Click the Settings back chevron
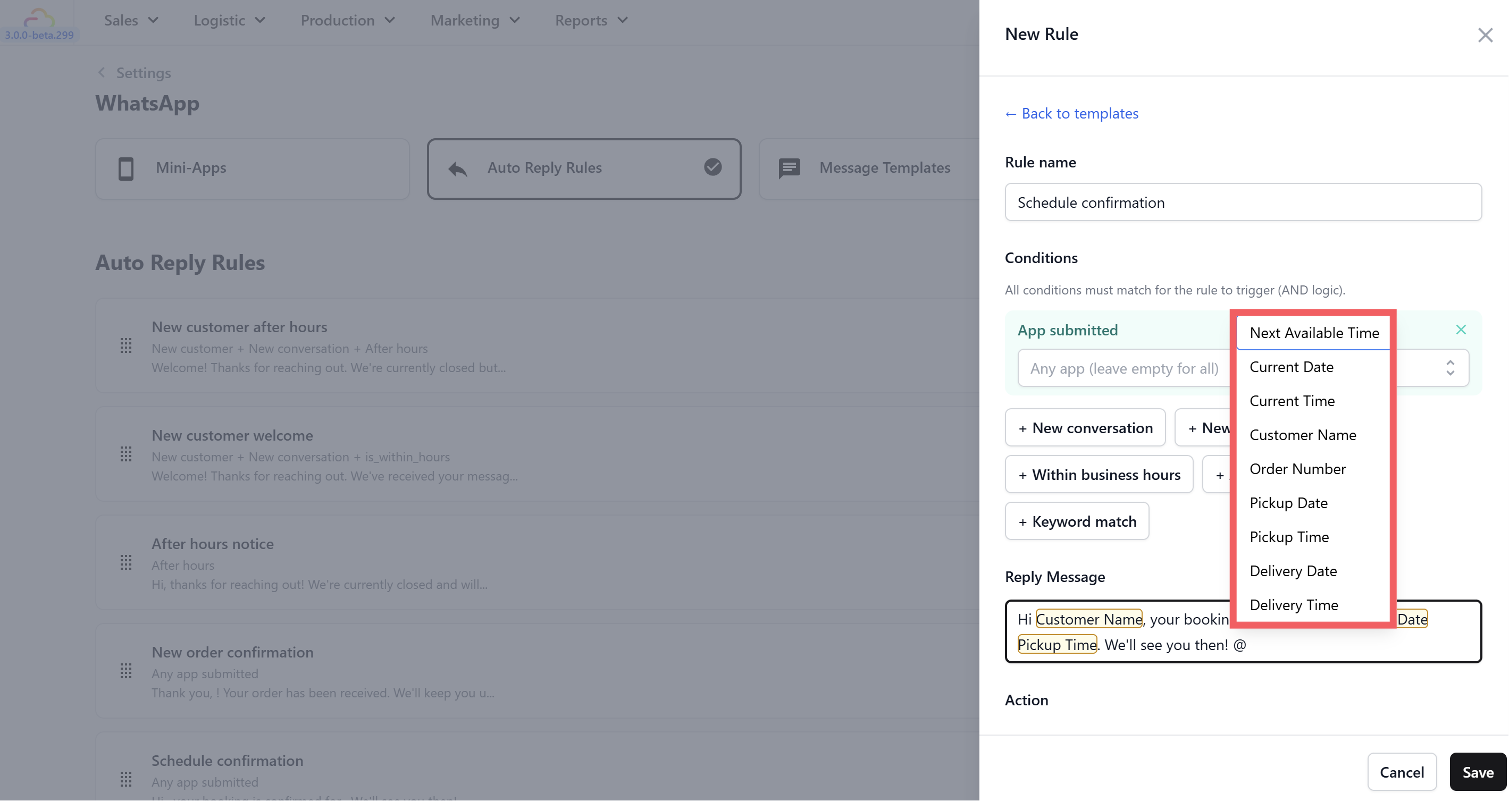The width and height of the screenshot is (1509, 801). click(x=102, y=73)
